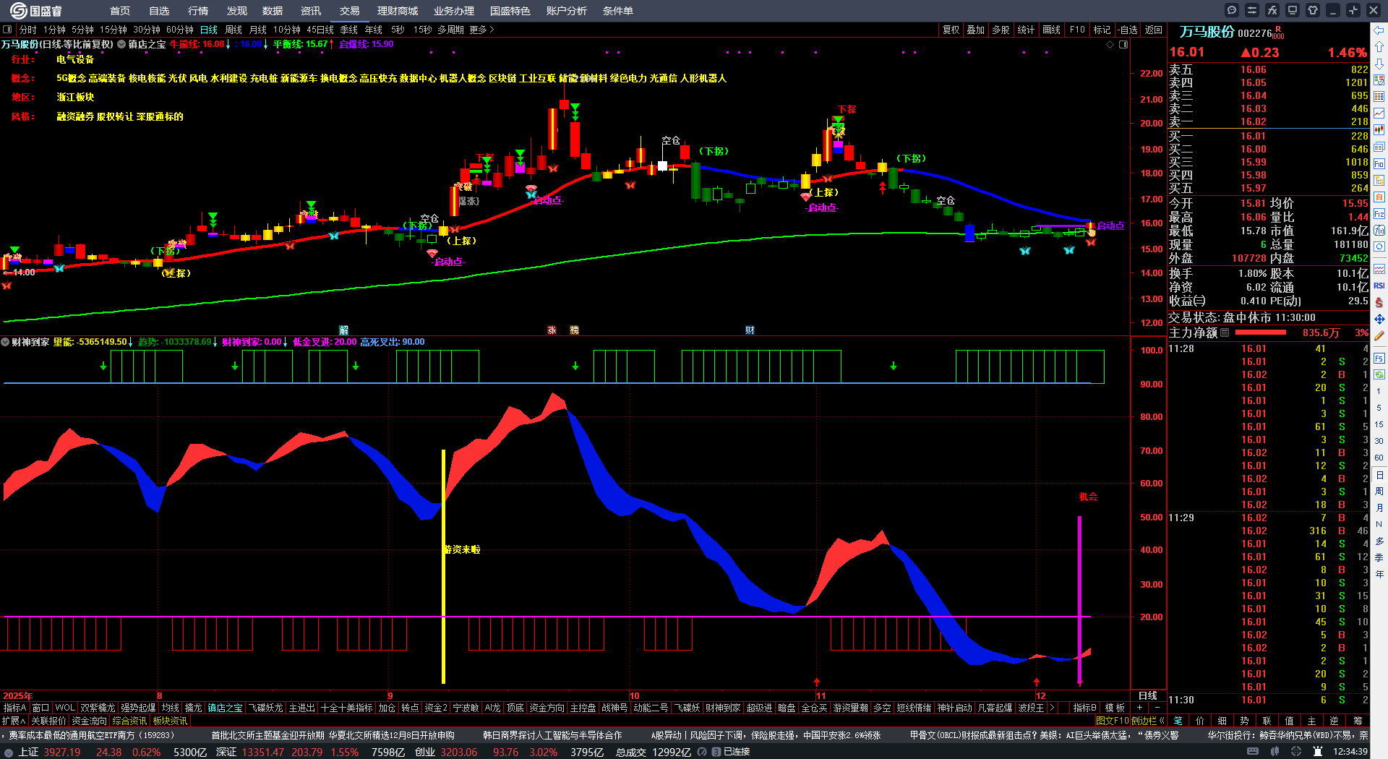Expand the 更多 periods dropdown
This screenshot has width=1388, height=759.
click(482, 30)
